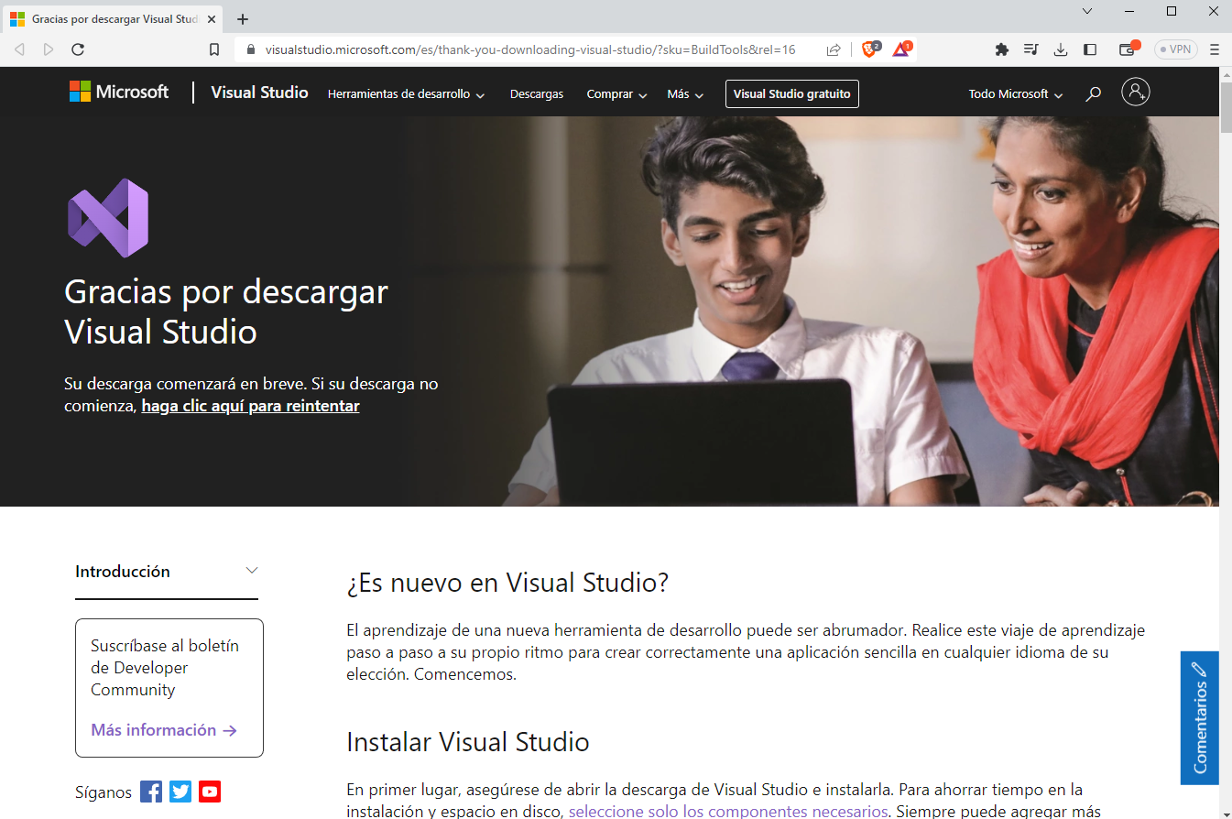Open the Visual Studio home link
Screen dimensions: 1232x819
point(259,93)
